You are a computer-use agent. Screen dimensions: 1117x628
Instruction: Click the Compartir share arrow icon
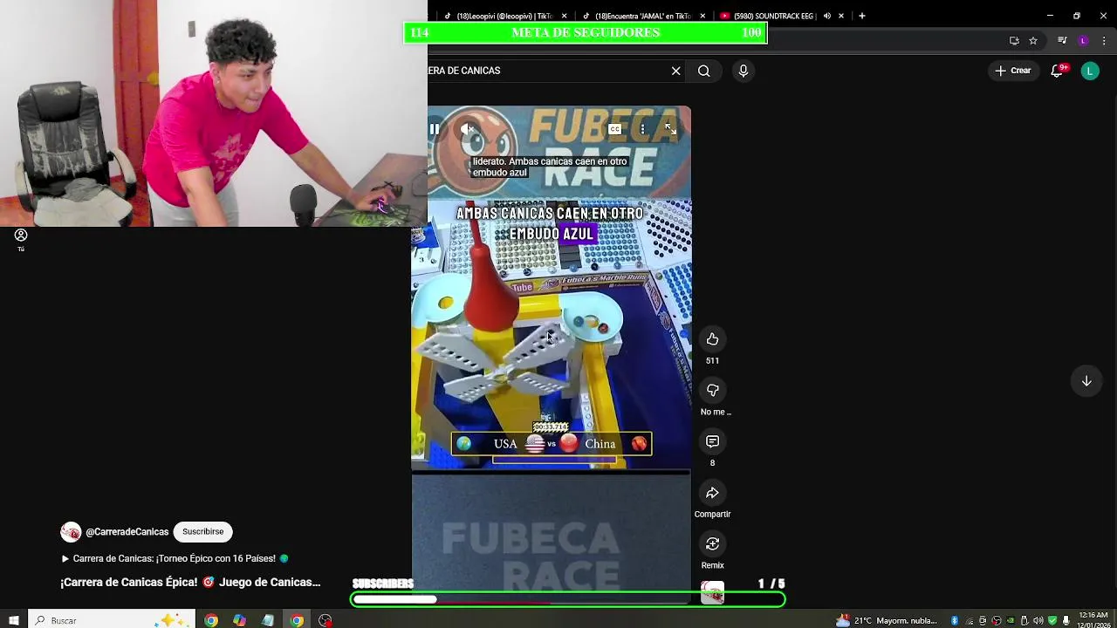712,493
